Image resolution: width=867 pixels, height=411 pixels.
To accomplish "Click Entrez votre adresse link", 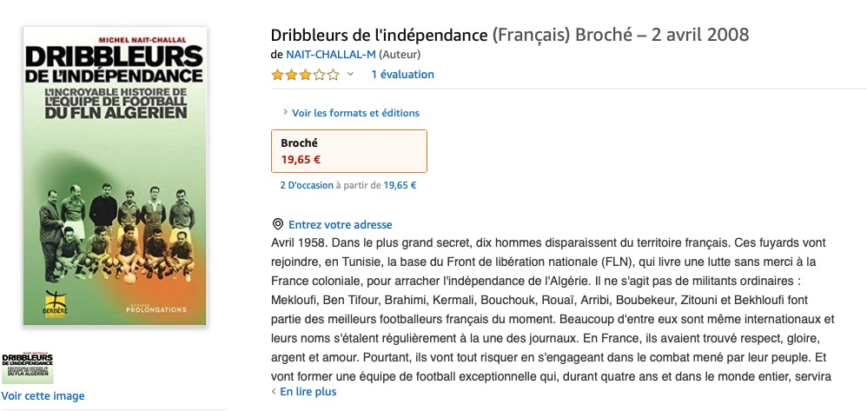I will tap(340, 224).
